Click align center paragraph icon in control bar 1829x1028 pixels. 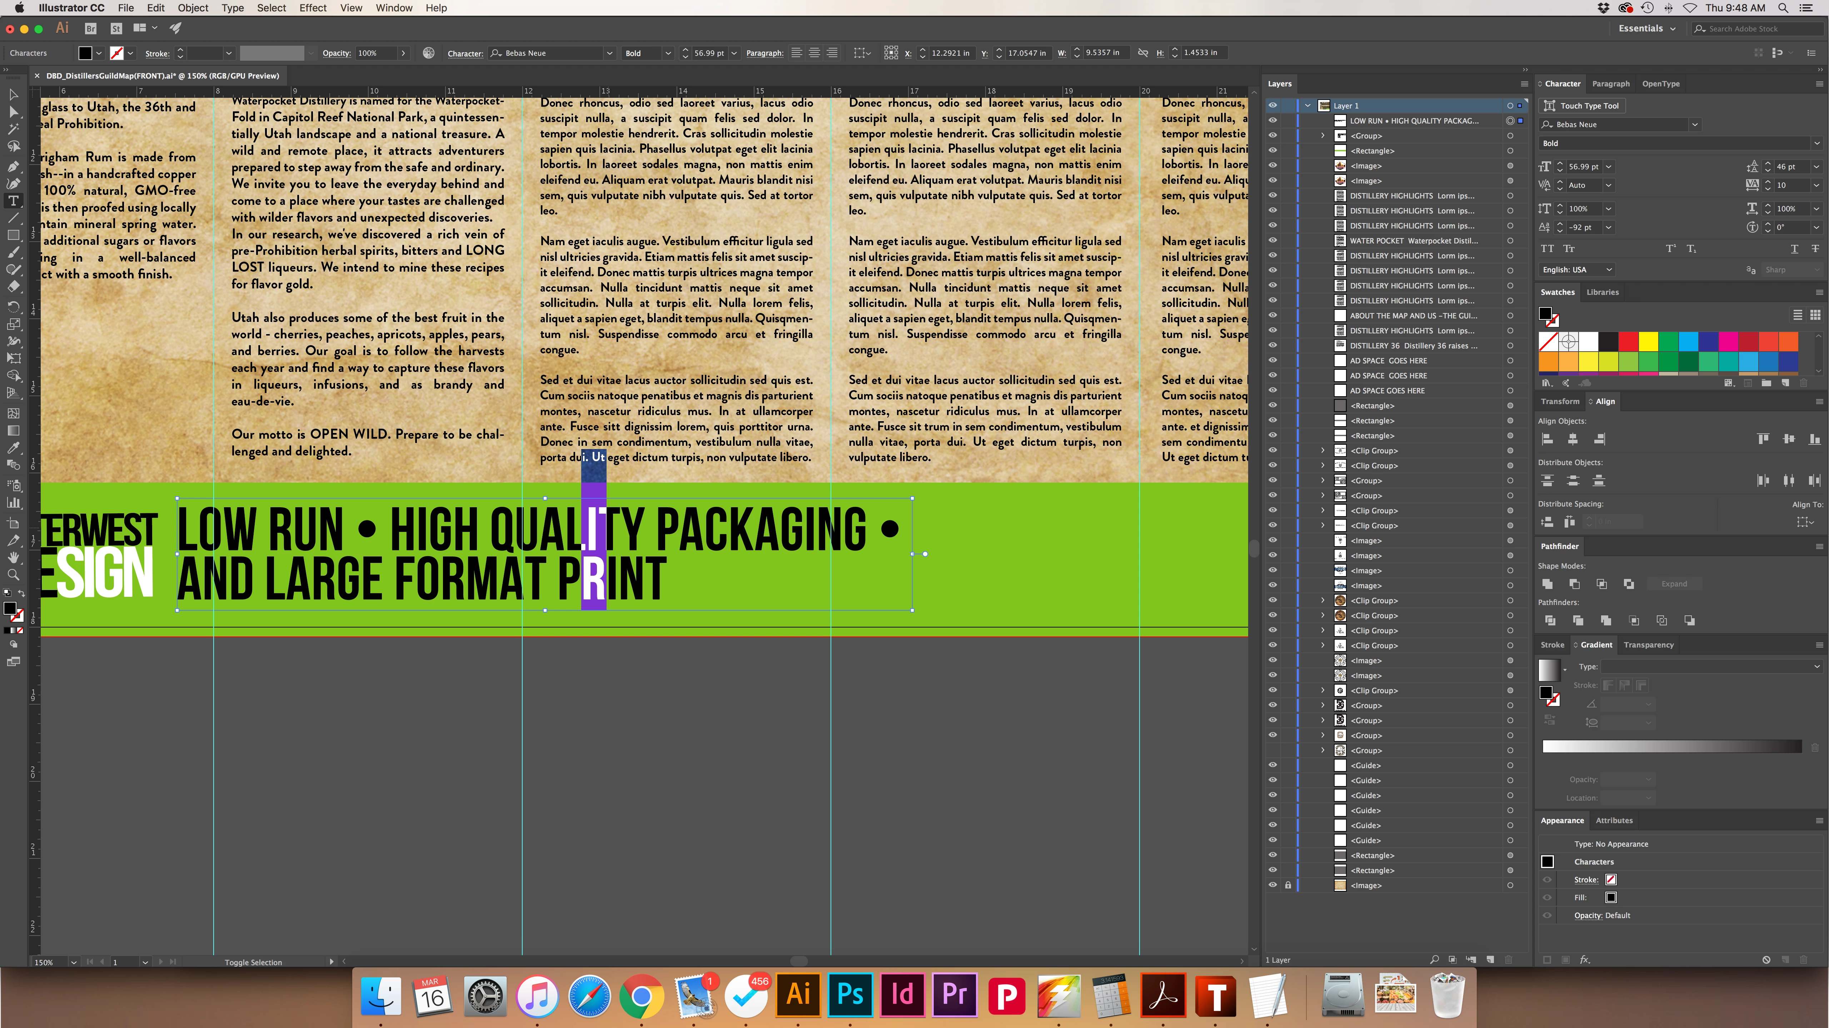coord(814,53)
